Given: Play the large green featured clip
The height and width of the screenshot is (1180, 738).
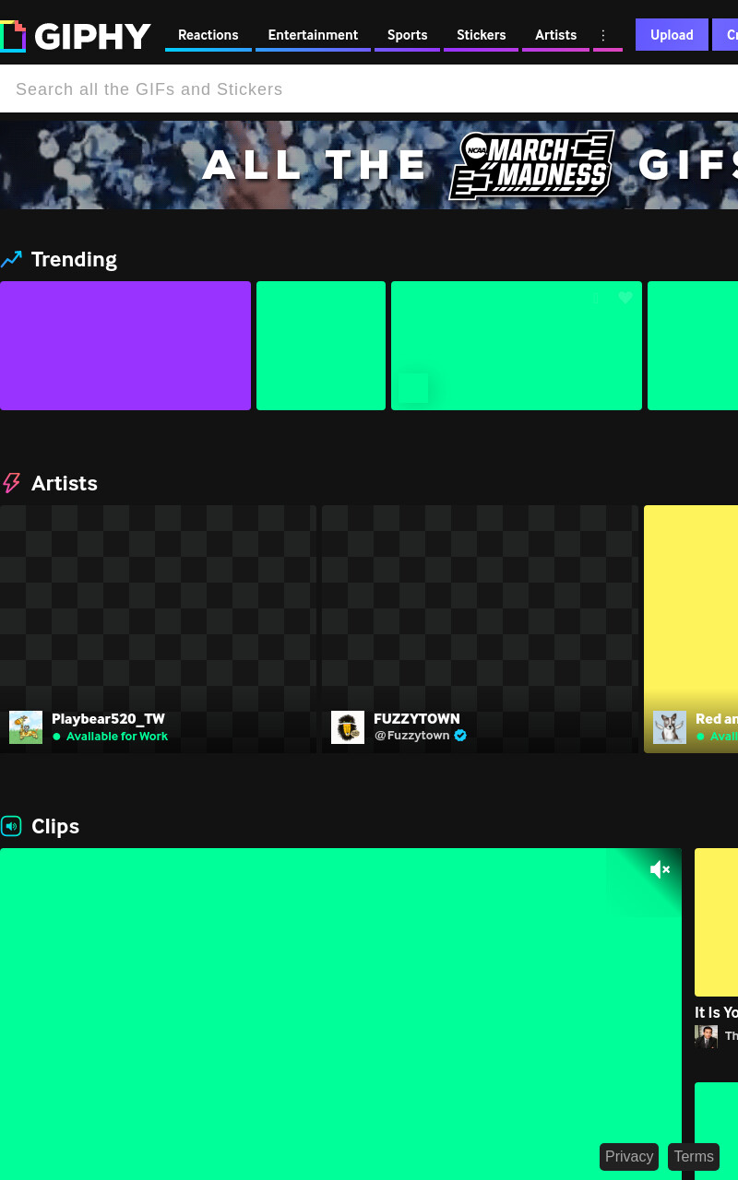Looking at the screenshot, I should (x=340, y=1014).
